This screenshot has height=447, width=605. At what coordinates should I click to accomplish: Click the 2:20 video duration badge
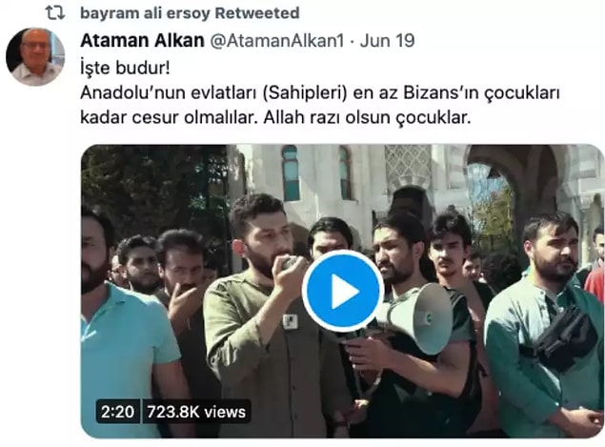118,412
